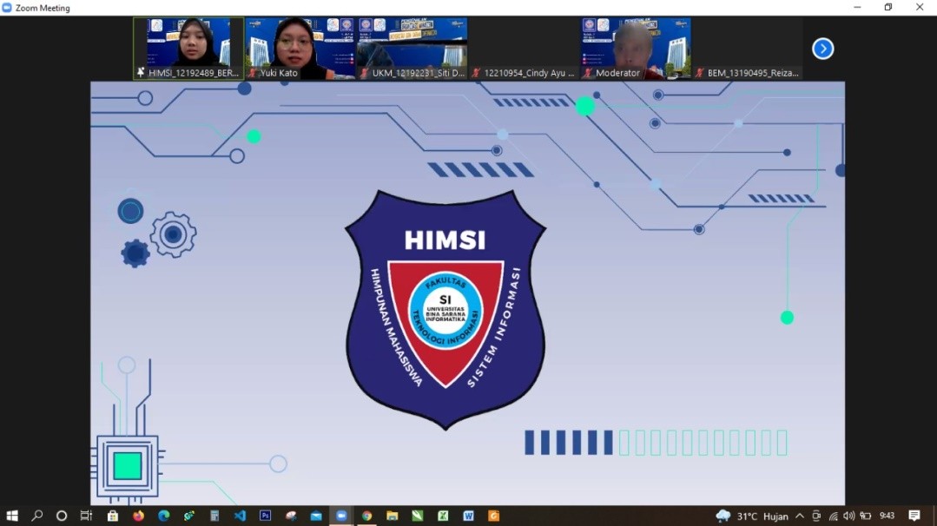Click muted mic icon beside 12210954_Cindy Ayu

point(476,73)
